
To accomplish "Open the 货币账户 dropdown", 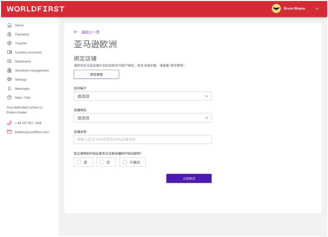I will [x=142, y=96].
